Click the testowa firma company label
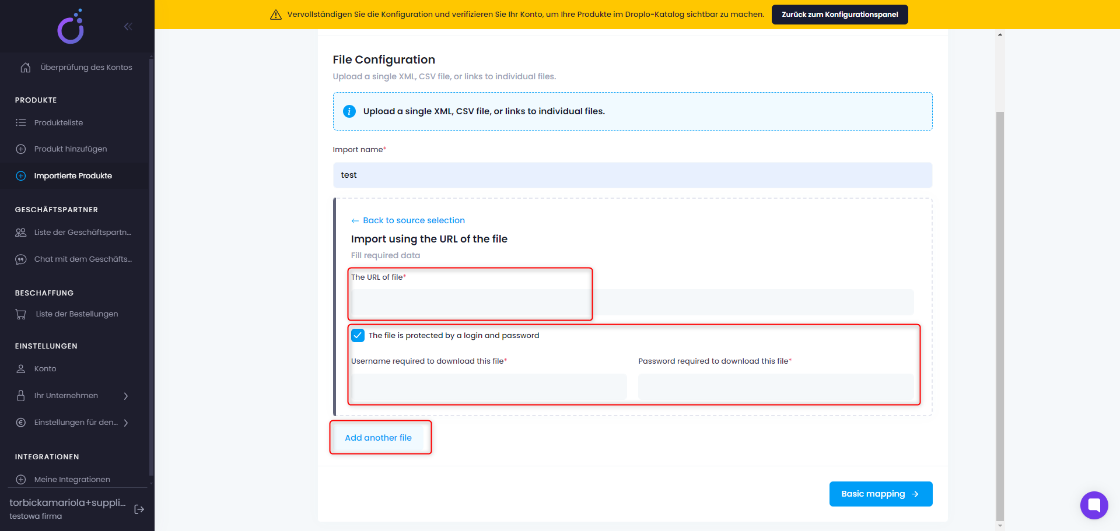The image size is (1120, 531). coord(36,516)
